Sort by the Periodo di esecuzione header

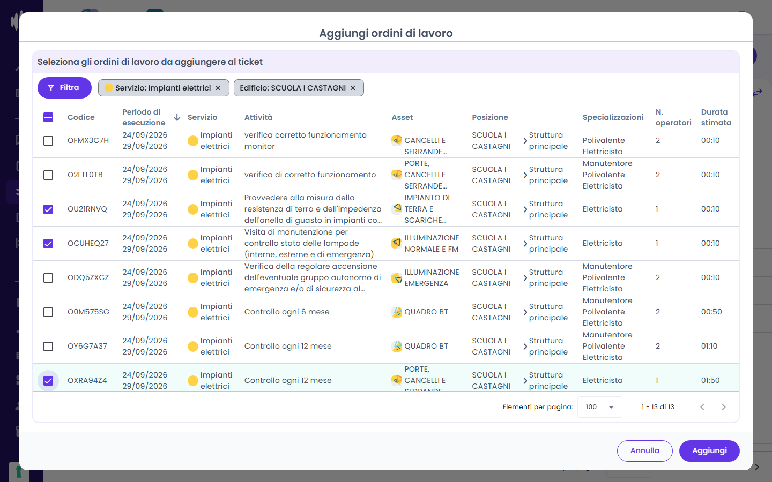(x=144, y=117)
